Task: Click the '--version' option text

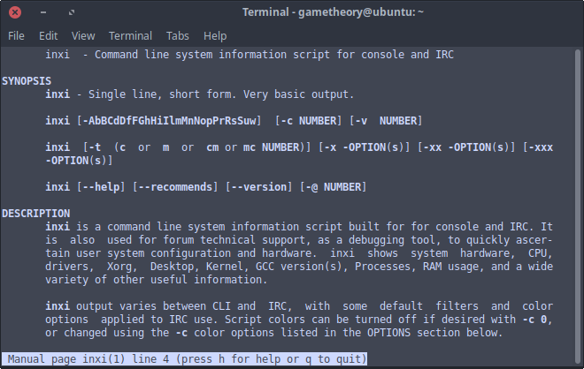Action: [x=259, y=186]
